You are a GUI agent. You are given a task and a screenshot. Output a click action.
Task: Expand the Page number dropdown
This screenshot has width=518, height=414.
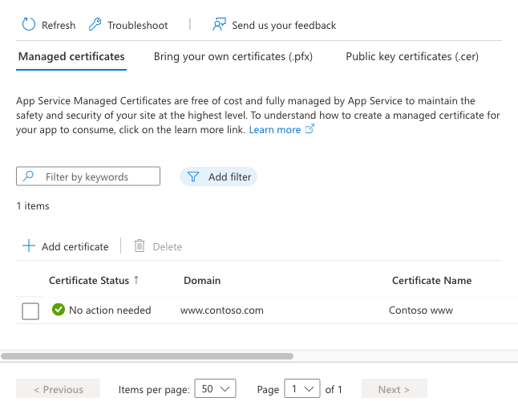(x=303, y=389)
